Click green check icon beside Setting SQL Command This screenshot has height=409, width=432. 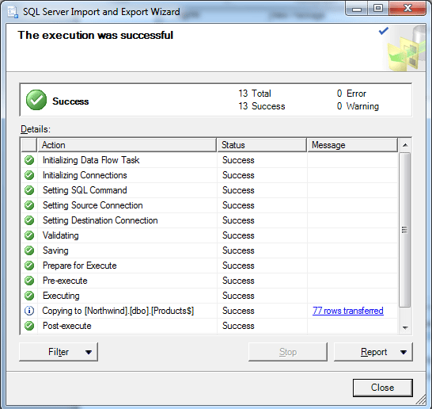[x=29, y=190]
